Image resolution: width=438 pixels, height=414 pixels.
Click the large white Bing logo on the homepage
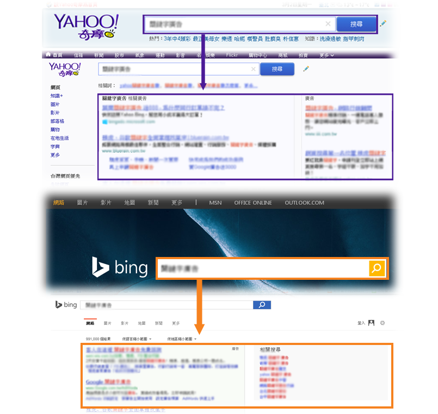[120, 267]
